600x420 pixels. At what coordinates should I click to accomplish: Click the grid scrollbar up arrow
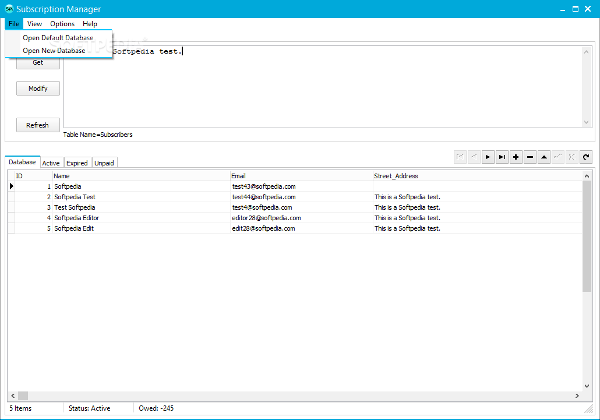click(587, 176)
